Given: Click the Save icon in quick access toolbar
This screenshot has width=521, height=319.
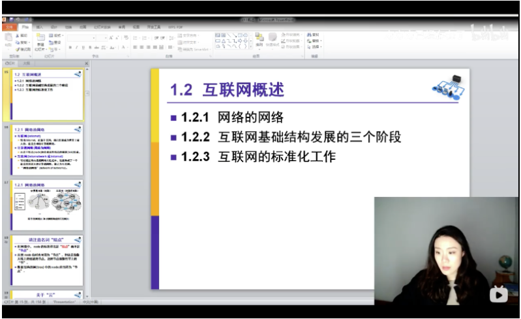Looking at the screenshot, I should pos(11,20).
